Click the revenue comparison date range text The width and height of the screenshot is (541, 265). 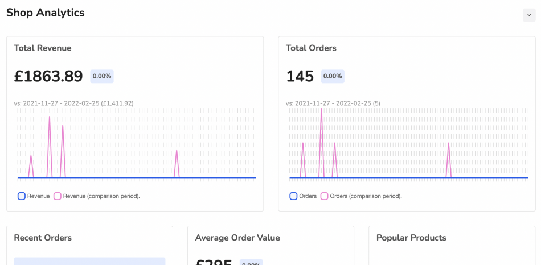(x=73, y=103)
